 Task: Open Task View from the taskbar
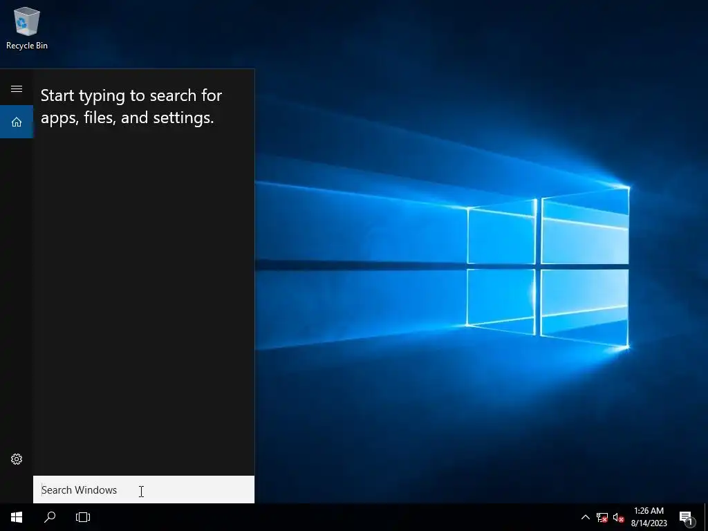click(x=83, y=517)
